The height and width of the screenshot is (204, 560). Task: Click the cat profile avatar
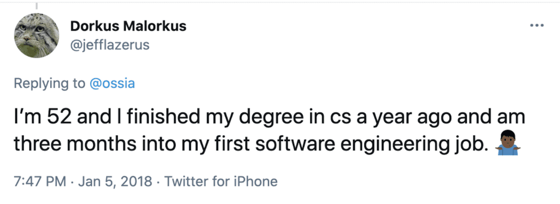tap(37, 35)
